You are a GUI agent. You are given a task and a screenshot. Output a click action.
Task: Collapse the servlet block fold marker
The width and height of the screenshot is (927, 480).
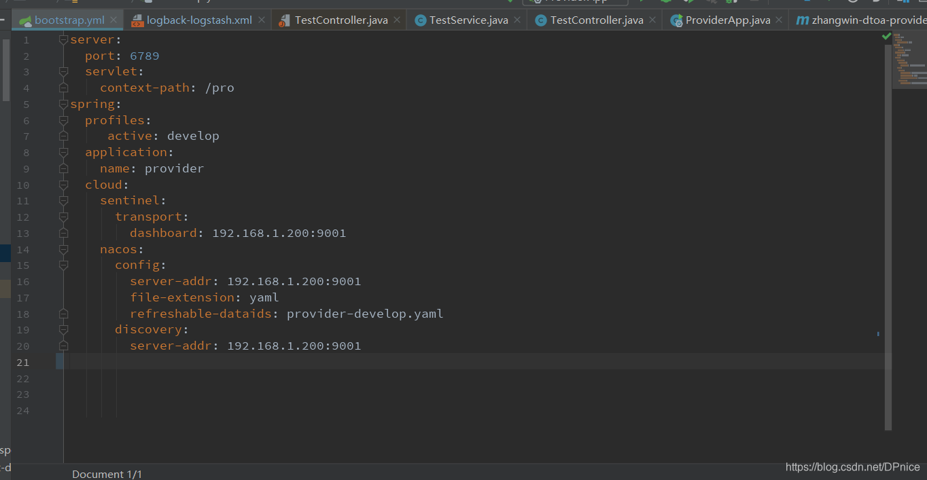pyautogui.click(x=63, y=72)
